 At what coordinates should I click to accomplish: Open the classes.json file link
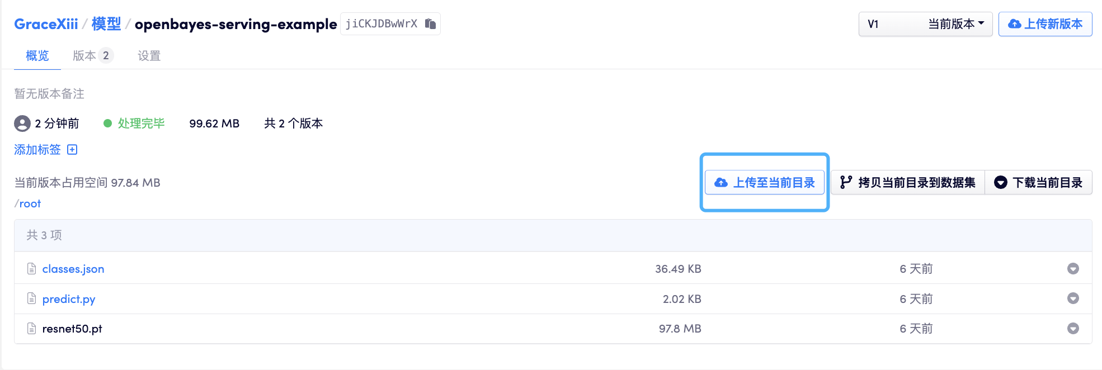73,269
